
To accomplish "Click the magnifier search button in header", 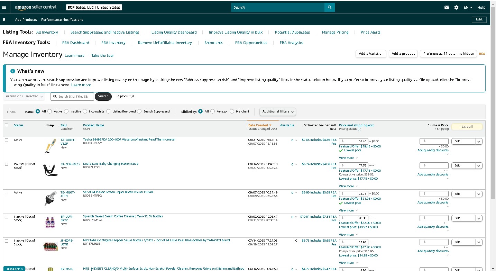I will coord(330,7).
